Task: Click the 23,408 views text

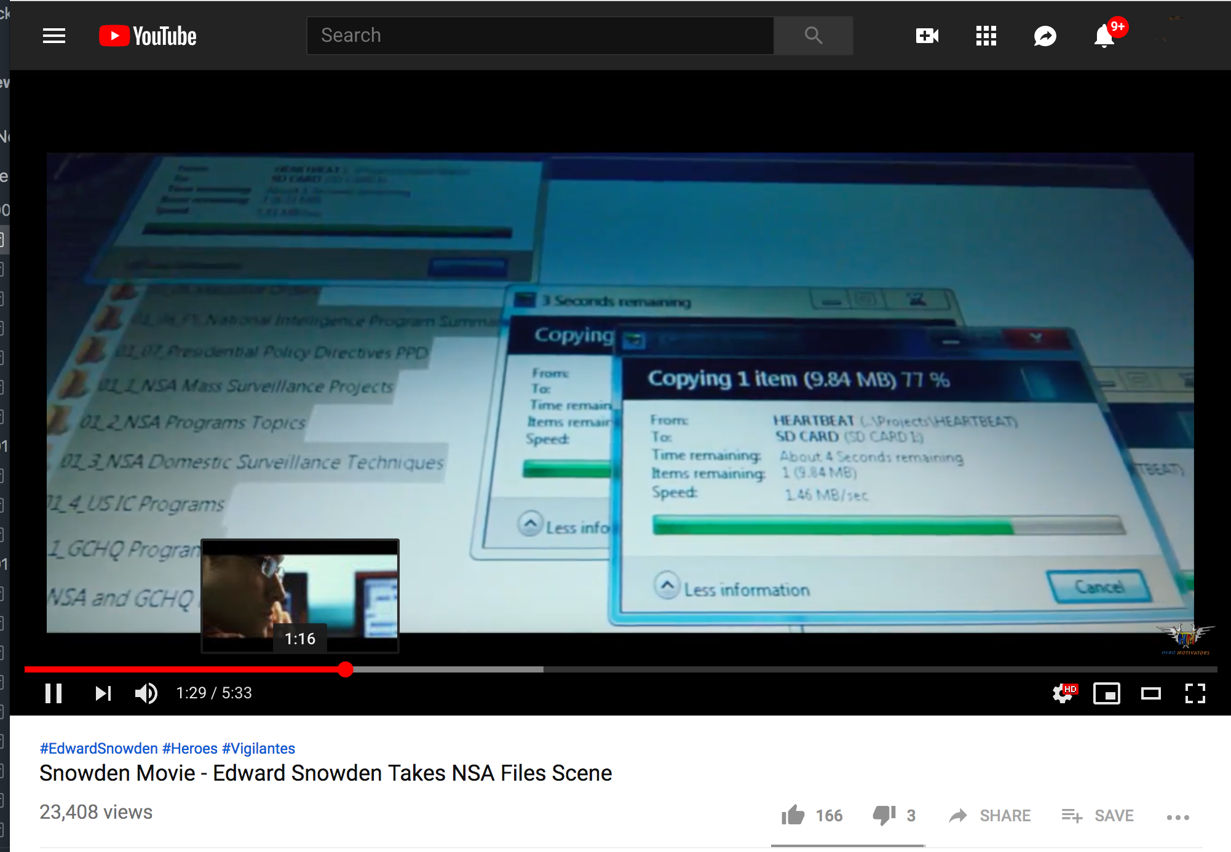Action: coord(96,812)
